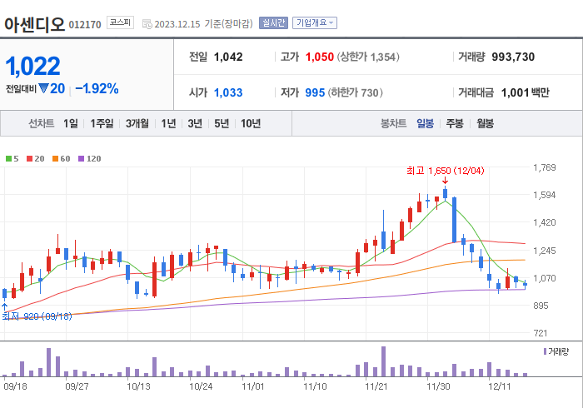The height and width of the screenshot is (408, 583).
Task: Switch to the 3개월 line chart
Action: tap(137, 123)
